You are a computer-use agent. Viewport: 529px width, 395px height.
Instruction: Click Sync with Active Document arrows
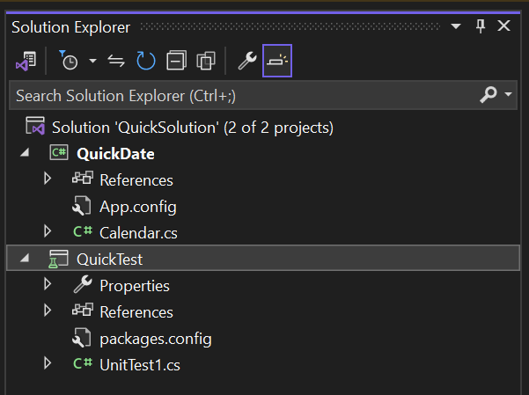(x=116, y=61)
